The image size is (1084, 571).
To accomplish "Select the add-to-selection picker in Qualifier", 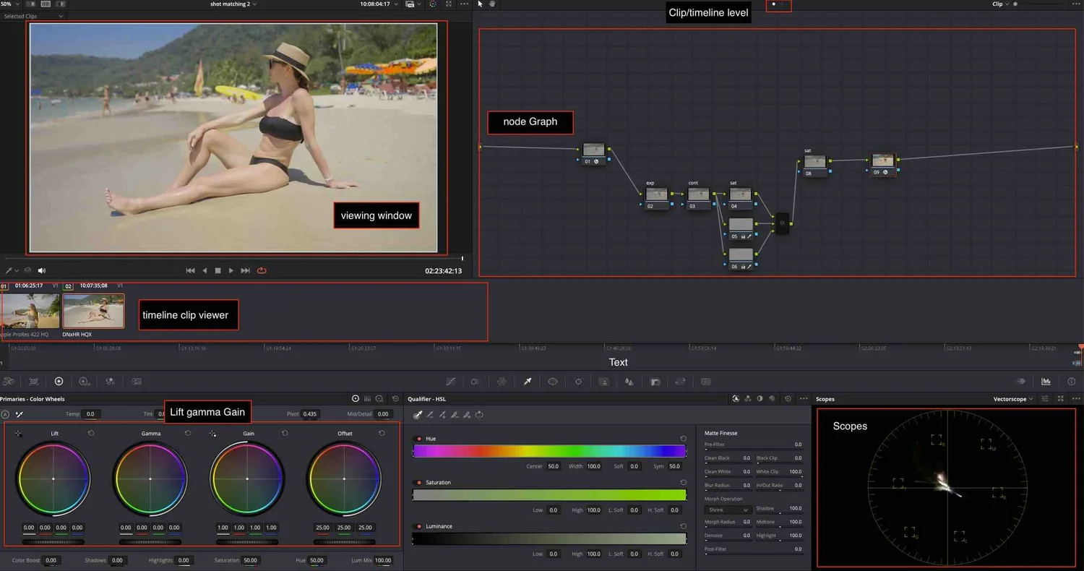I will [x=442, y=414].
